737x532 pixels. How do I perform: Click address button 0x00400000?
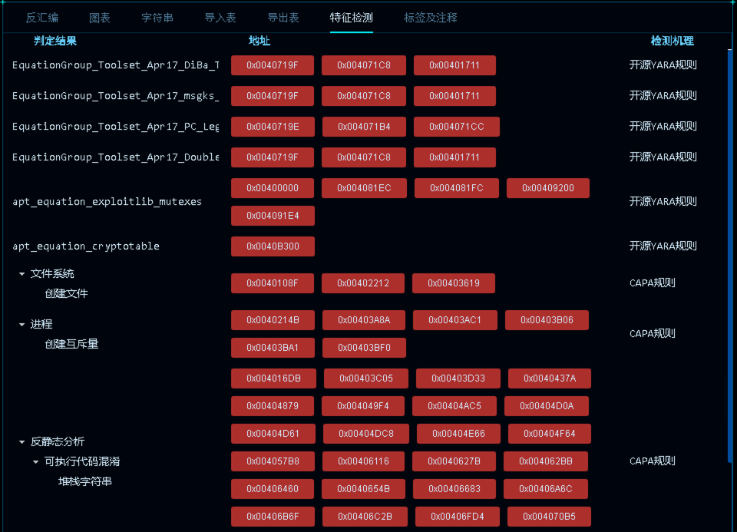(273, 188)
